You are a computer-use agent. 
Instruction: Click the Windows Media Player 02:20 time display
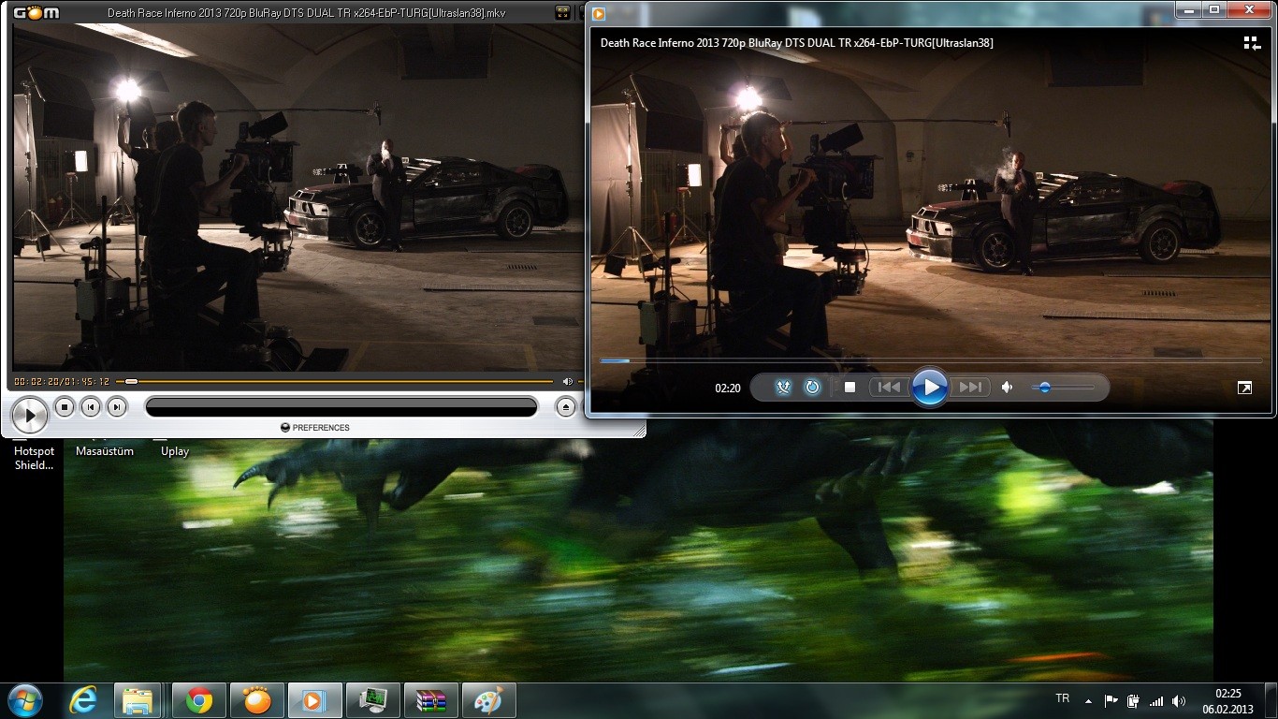pos(728,389)
